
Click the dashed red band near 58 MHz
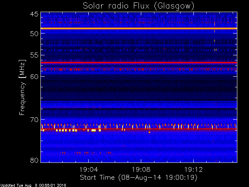139,69
